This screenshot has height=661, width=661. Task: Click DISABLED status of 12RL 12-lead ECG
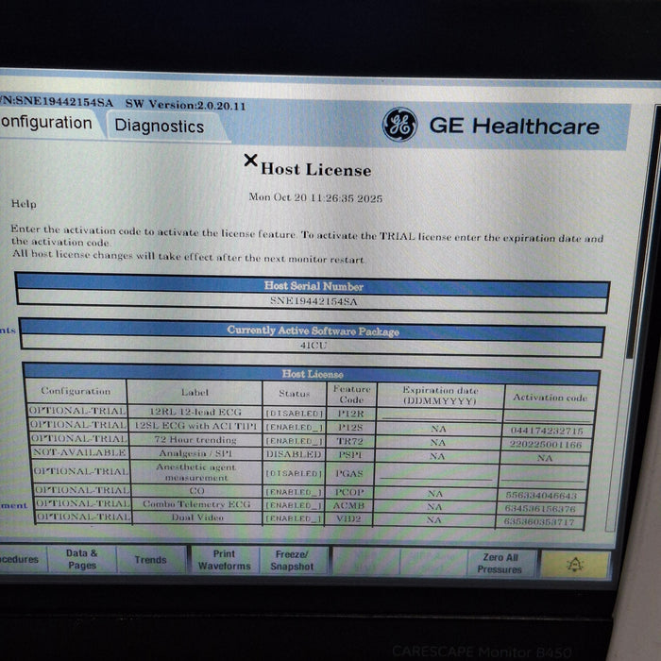click(294, 414)
